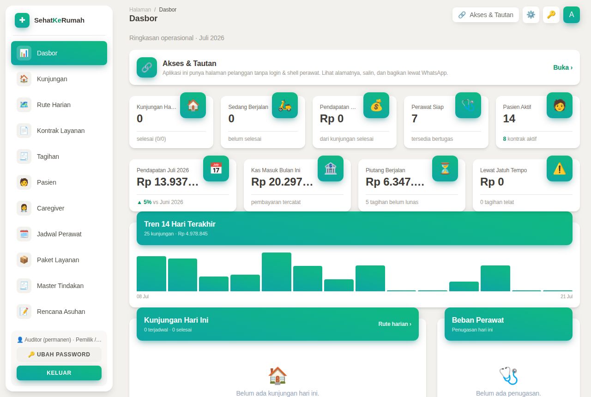591x397 pixels.
Task: Click the Tren 14 Hari Terakhir header
Action: (x=355, y=228)
